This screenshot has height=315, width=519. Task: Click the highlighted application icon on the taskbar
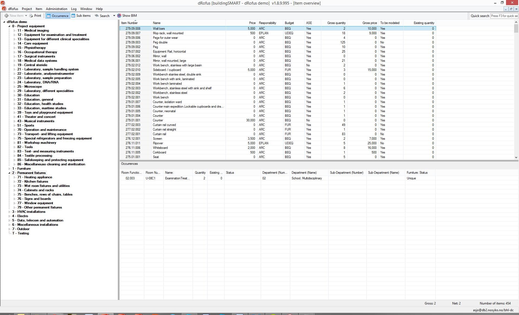click(105, 314)
